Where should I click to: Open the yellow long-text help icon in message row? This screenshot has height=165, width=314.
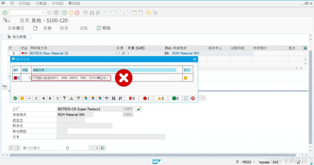tap(185, 78)
